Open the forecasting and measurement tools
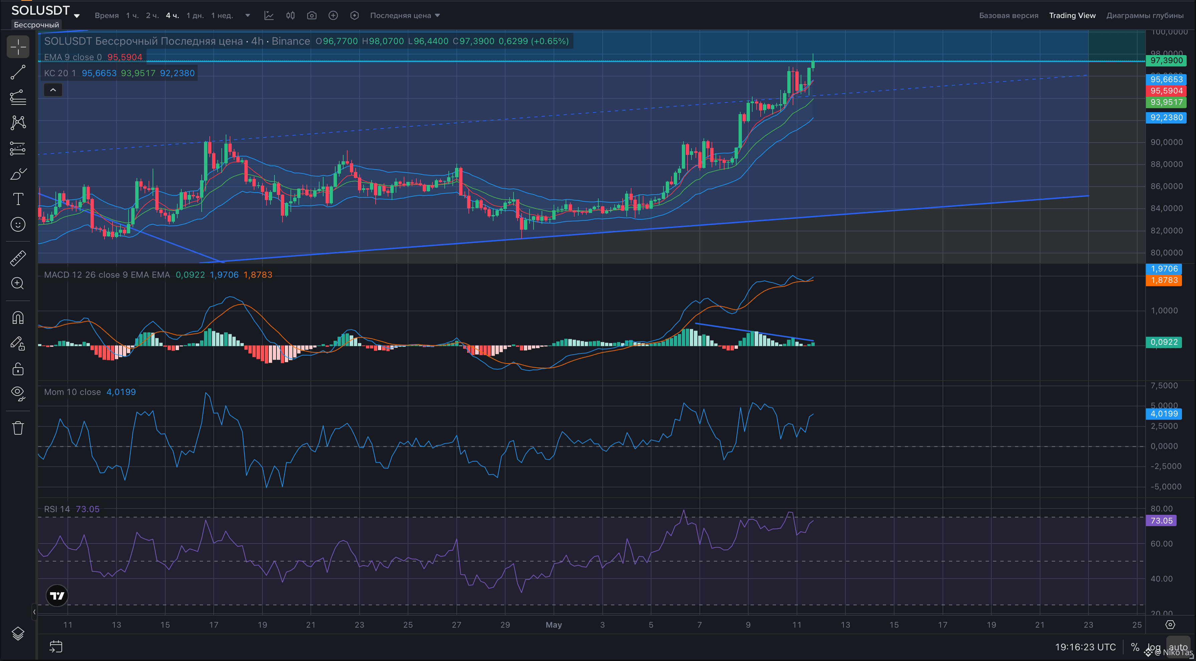The height and width of the screenshot is (661, 1196). [x=18, y=149]
